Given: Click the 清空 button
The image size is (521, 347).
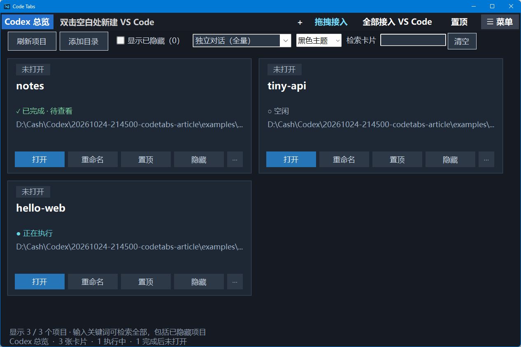Looking at the screenshot, I should (462, 41).
